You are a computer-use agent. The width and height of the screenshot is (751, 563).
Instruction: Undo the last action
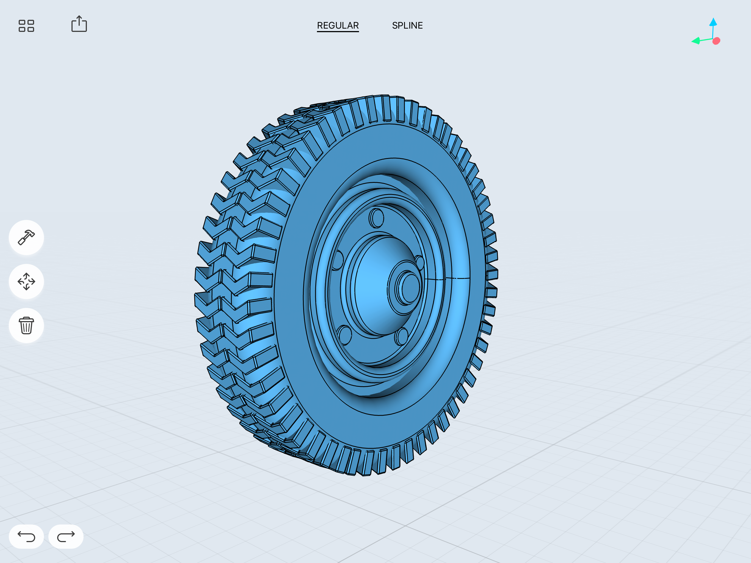click(26, 537)
